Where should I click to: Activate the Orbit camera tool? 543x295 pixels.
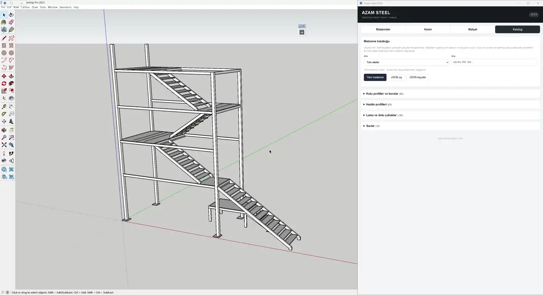point(4,130)
